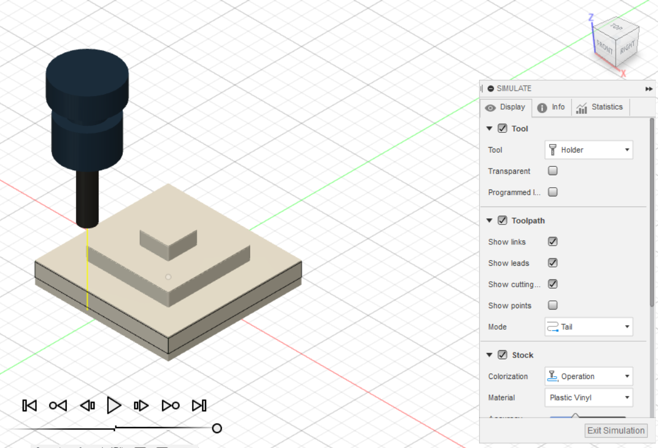Open the Mode Tail dropdown
The height and width of the screenshot is (448, 658).
(x=589, y=326)
